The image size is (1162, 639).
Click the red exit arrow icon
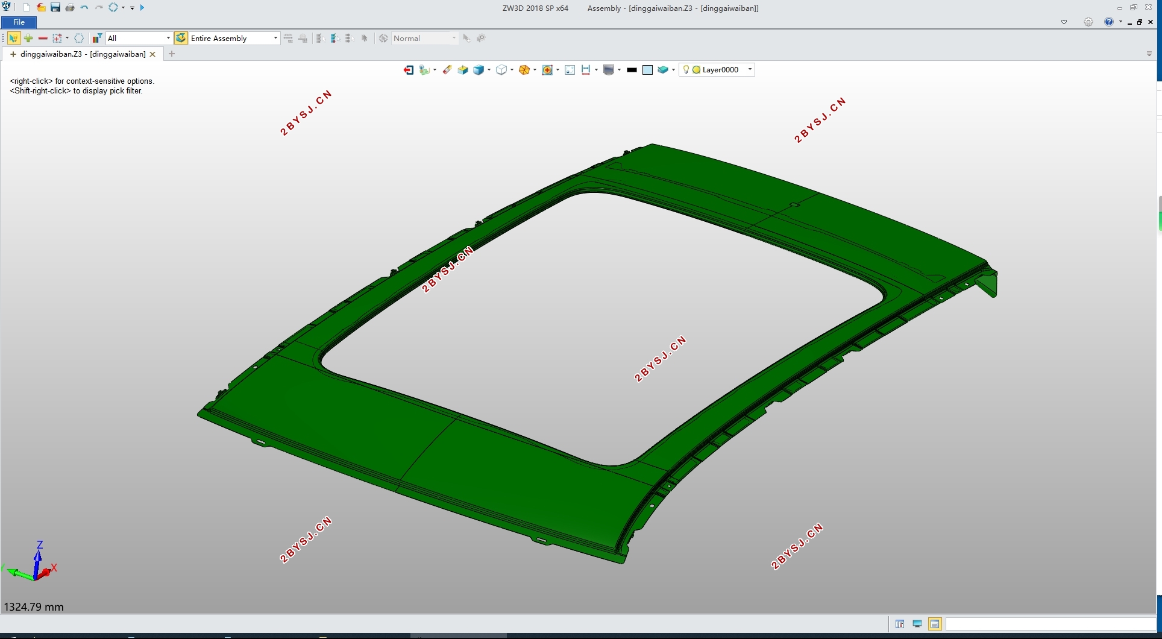click(409, 70)
